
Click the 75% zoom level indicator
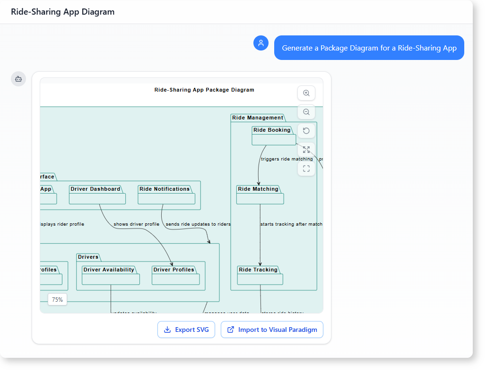click(x=57, y=299)
